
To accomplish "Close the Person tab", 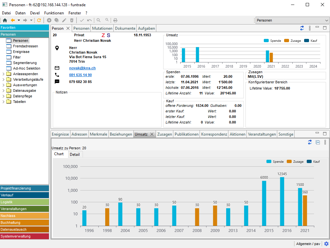I will click(x=68, y=28).
